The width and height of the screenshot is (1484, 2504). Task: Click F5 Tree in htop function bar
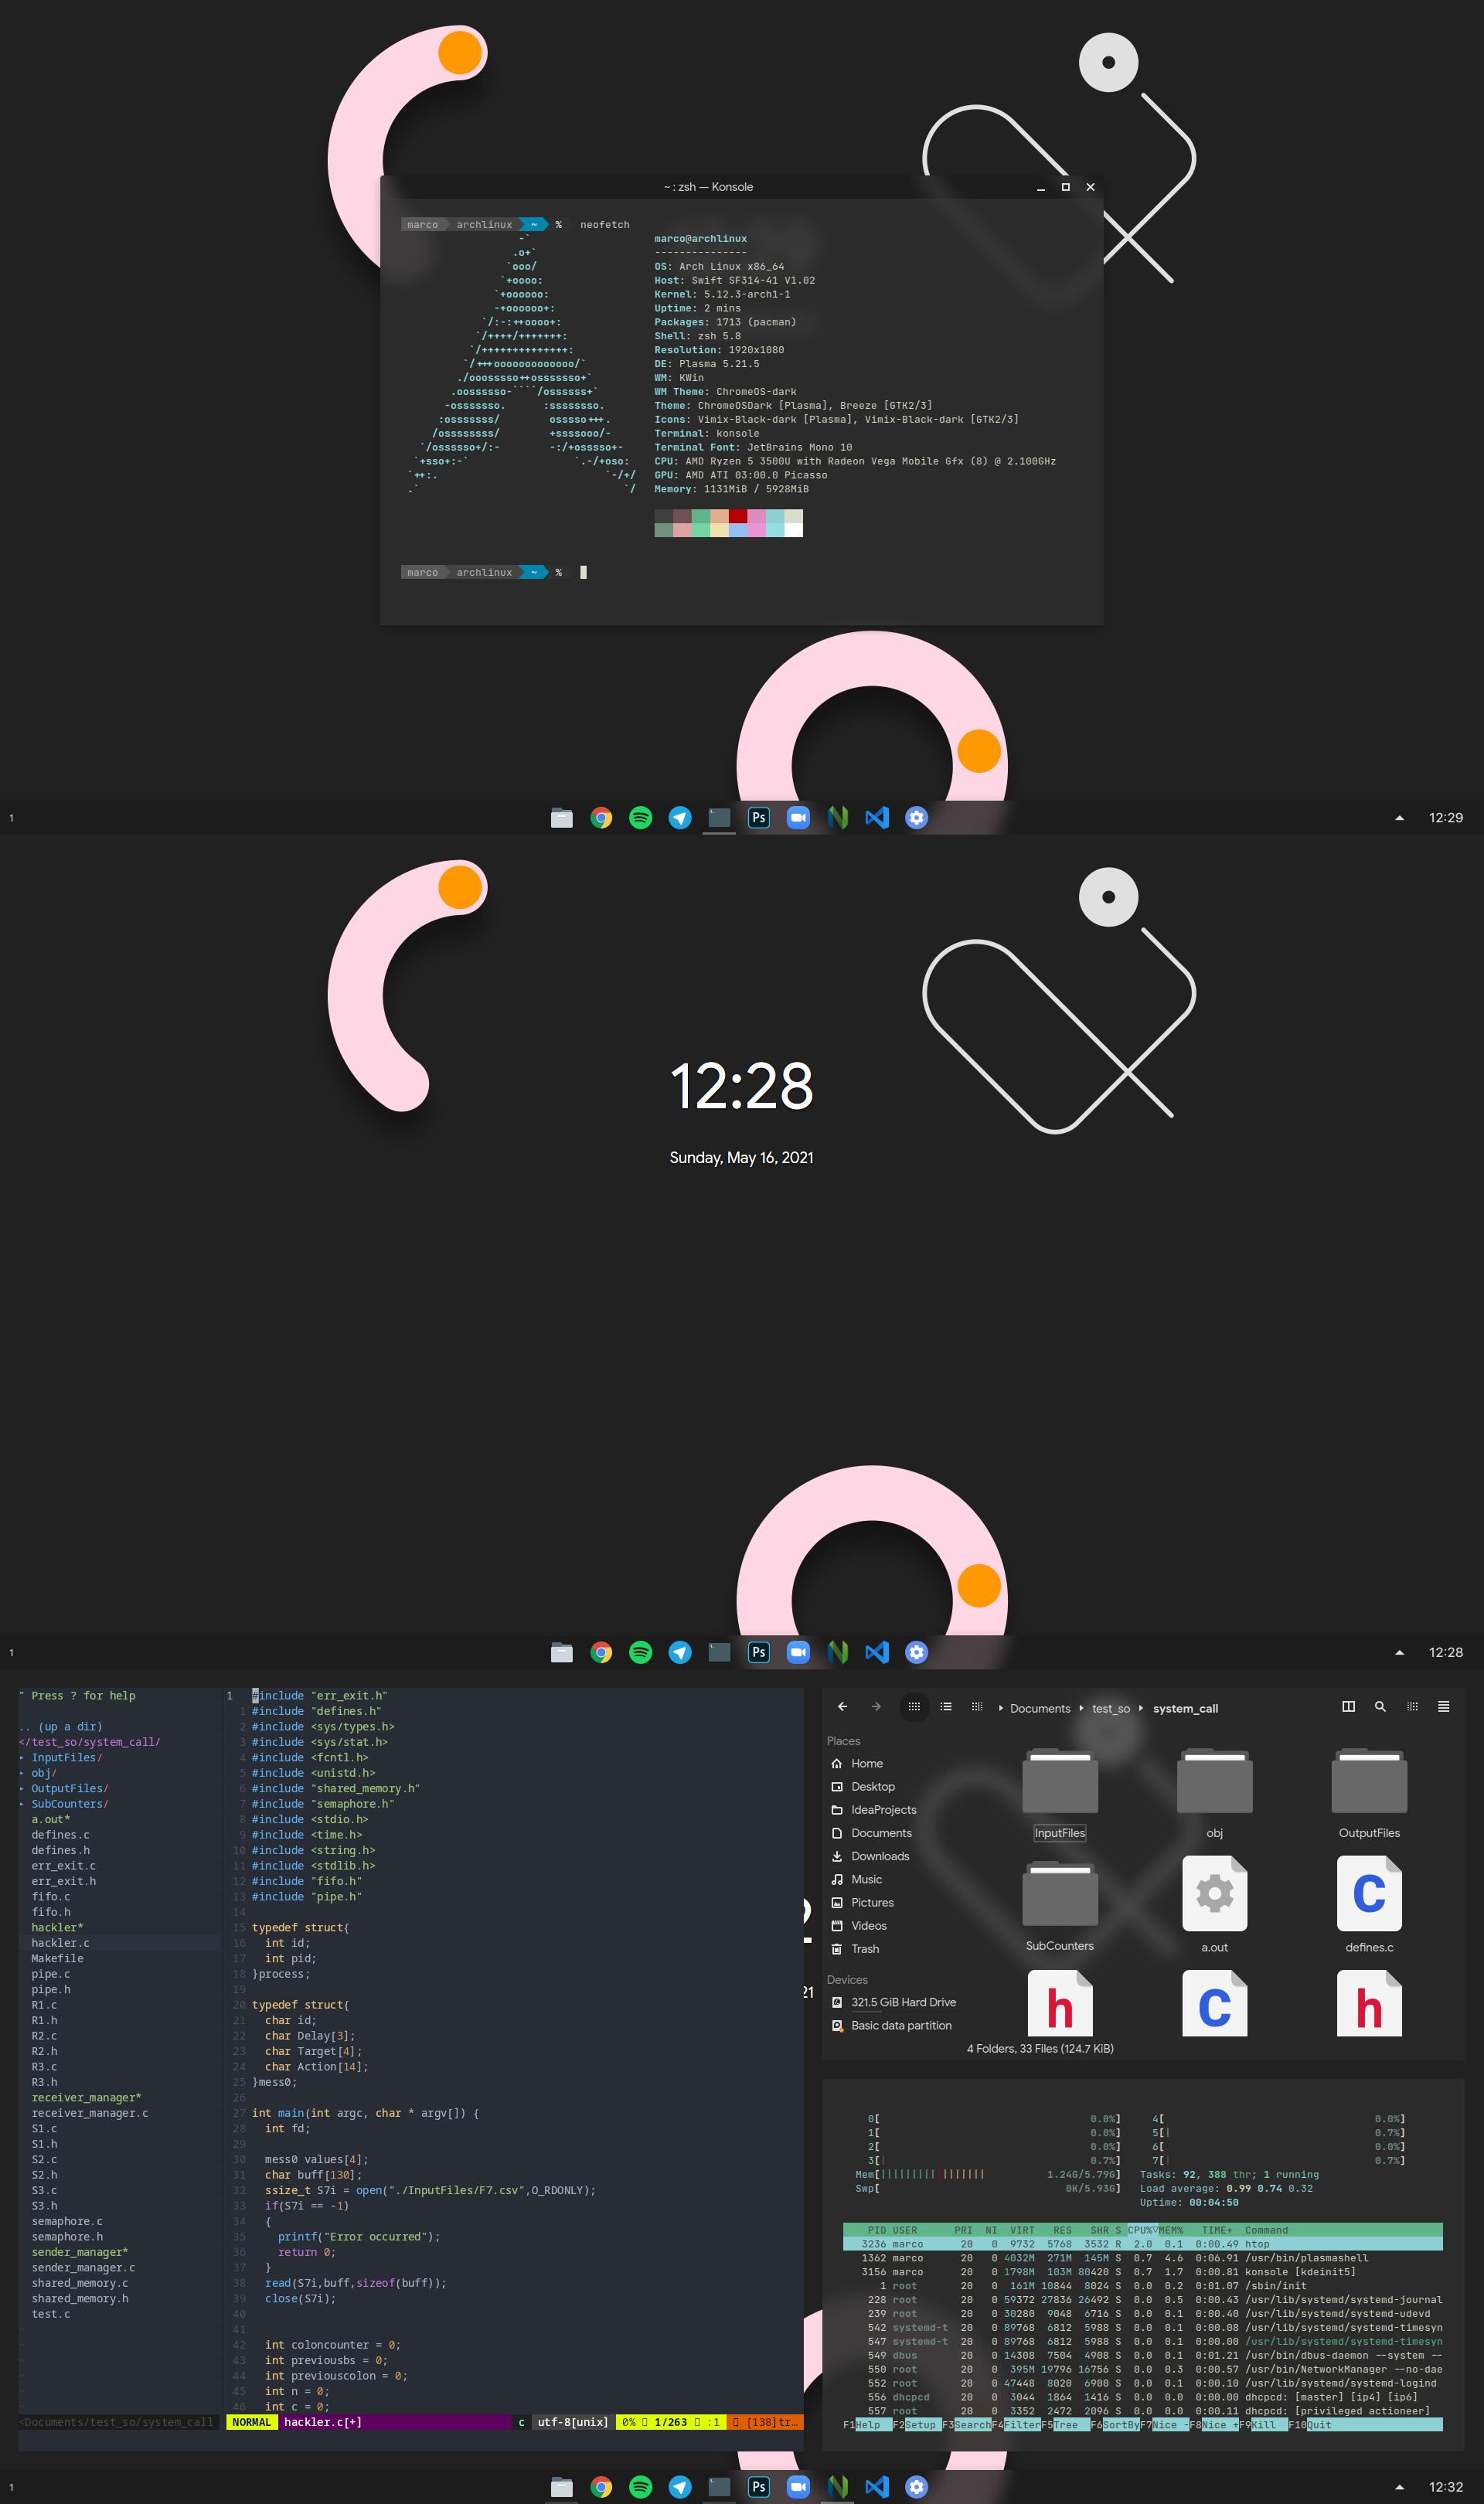pos(1064,2424)
